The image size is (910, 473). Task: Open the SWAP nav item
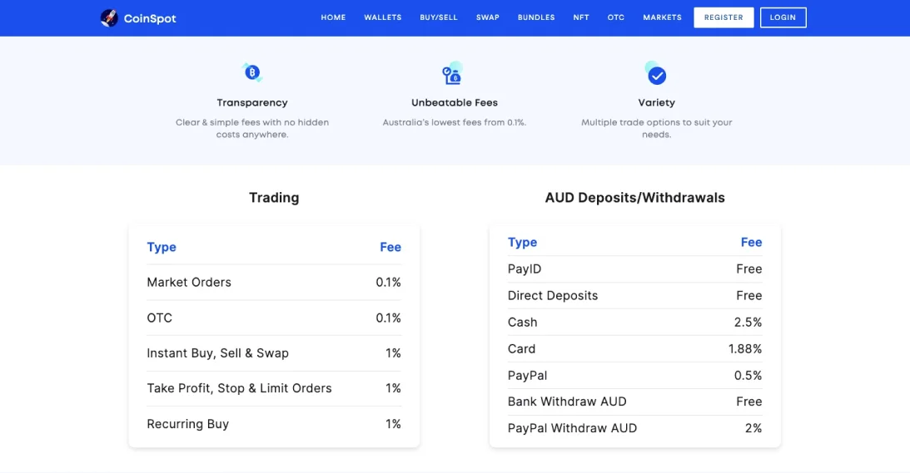(488, 17)
